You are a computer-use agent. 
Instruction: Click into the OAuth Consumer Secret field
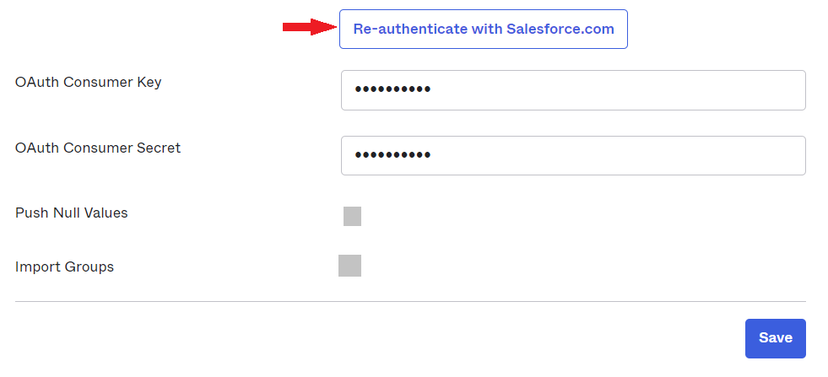[x=572, y=155]
